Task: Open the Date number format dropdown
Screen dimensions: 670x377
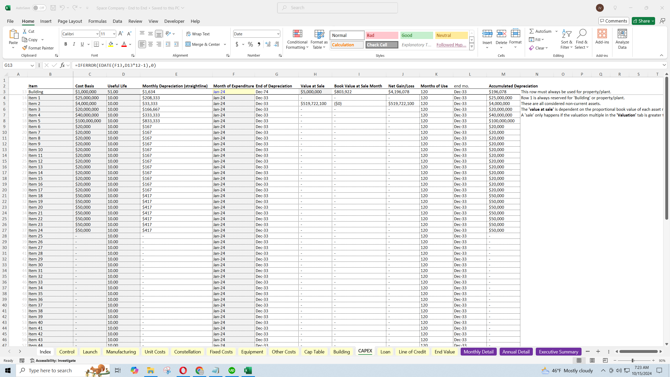Action: tap(278, 34)
